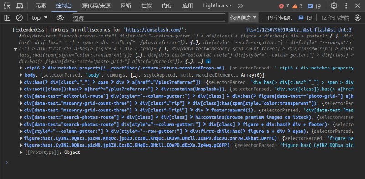Viewport: 365px width, 179px height.
Task: Open the 性能 tab
Action: 146,6
